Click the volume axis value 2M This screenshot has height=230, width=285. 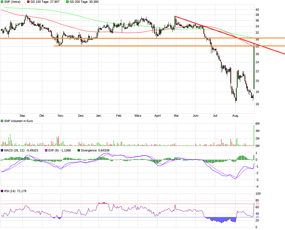[x=257, y=139]
